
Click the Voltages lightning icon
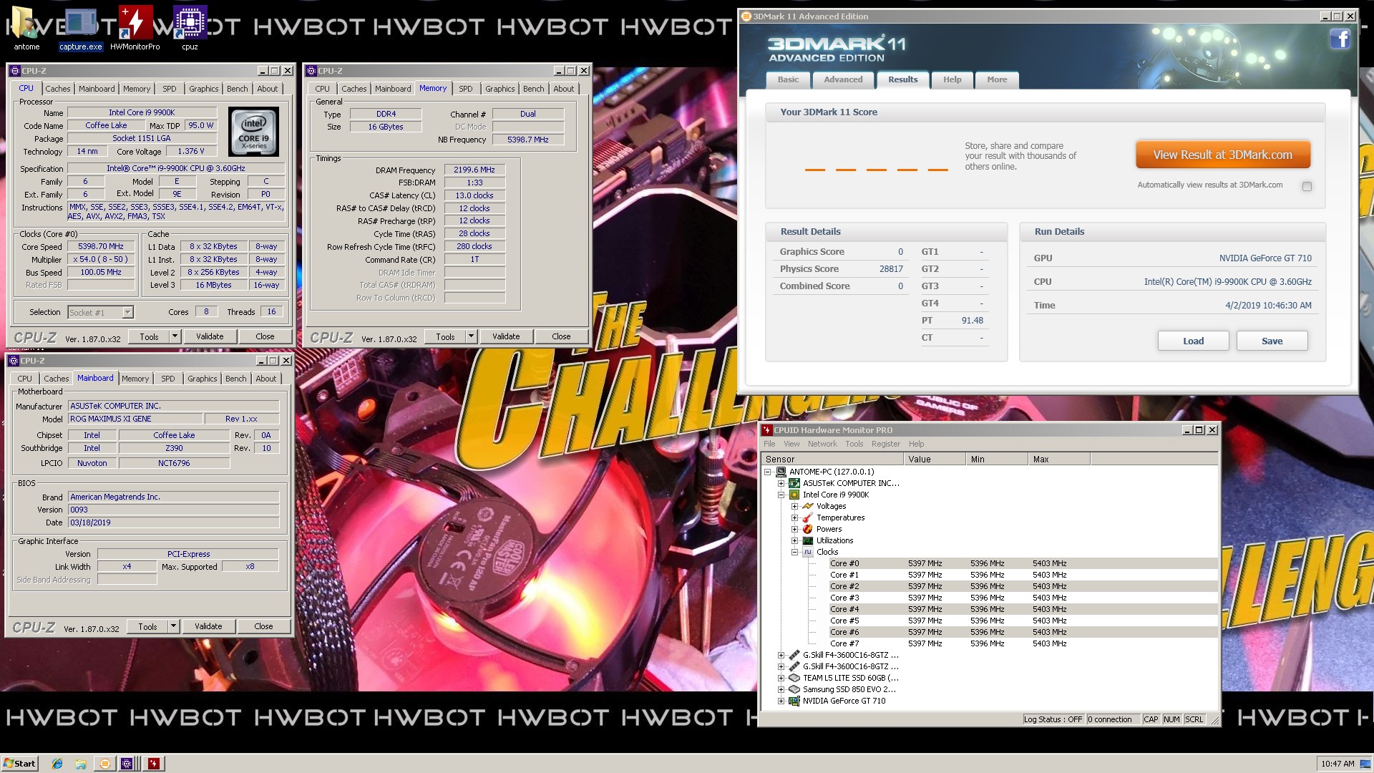(x=808, y=506)
